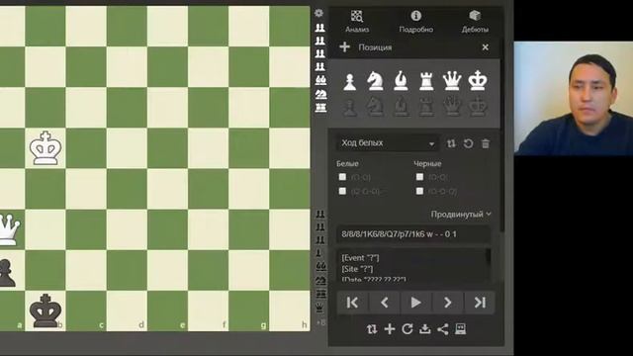Click the share icon in bottom toolbar

coord(442,329)
